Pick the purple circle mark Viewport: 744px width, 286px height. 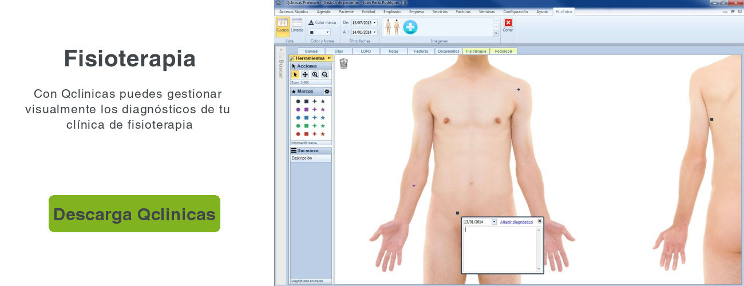pyautogui.click(x=298, y=109)
